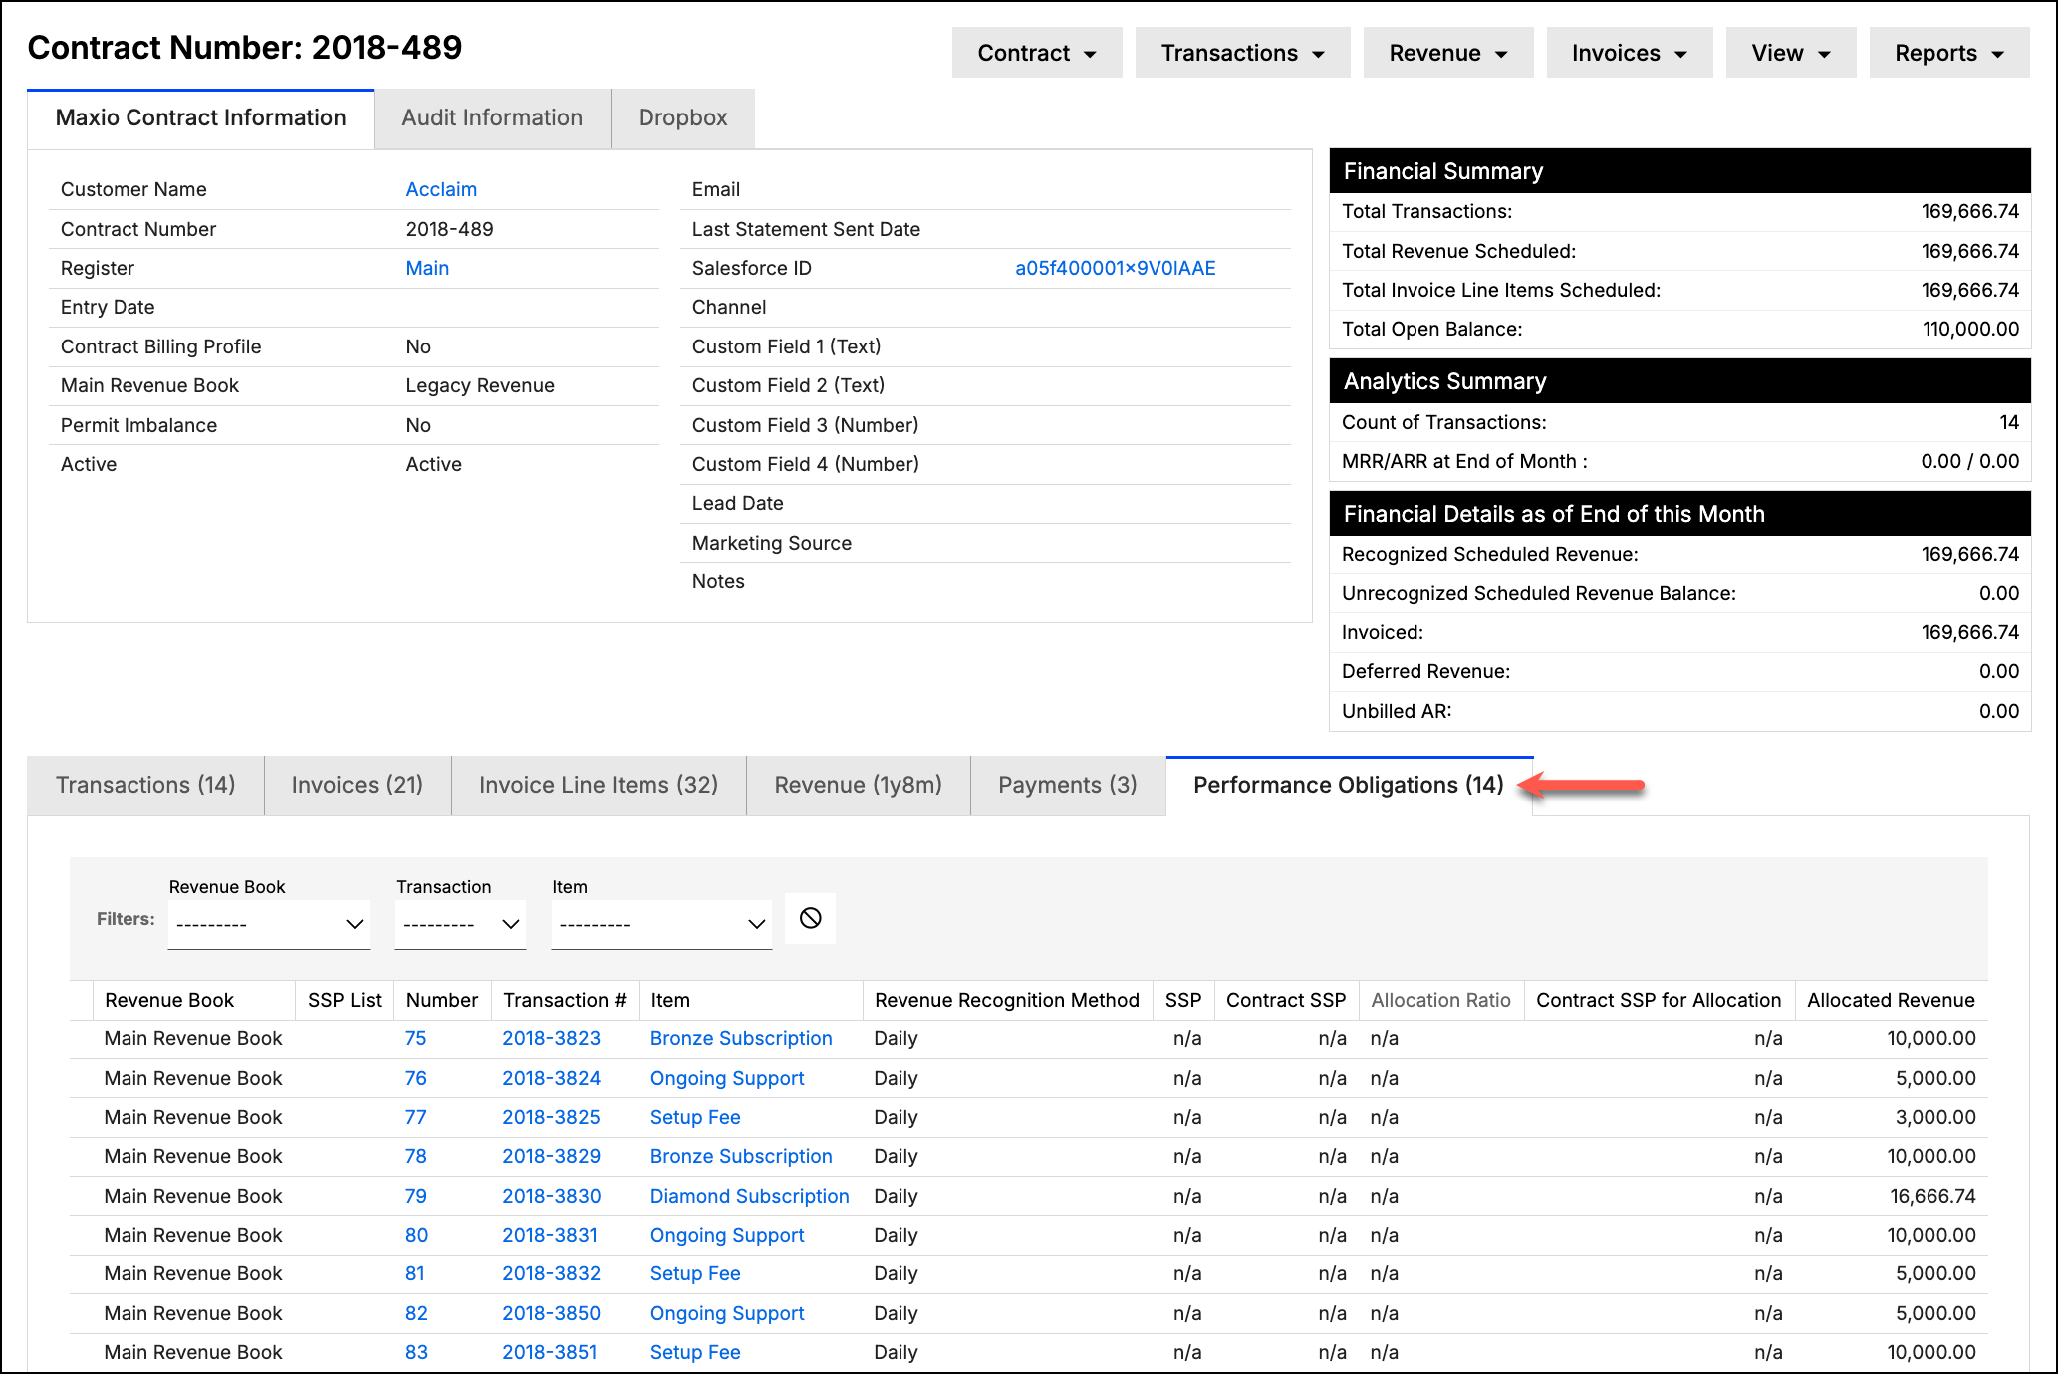Open Ongoing Support item in row 82
2058x1374 pixels.
[x=727, y=1313]
